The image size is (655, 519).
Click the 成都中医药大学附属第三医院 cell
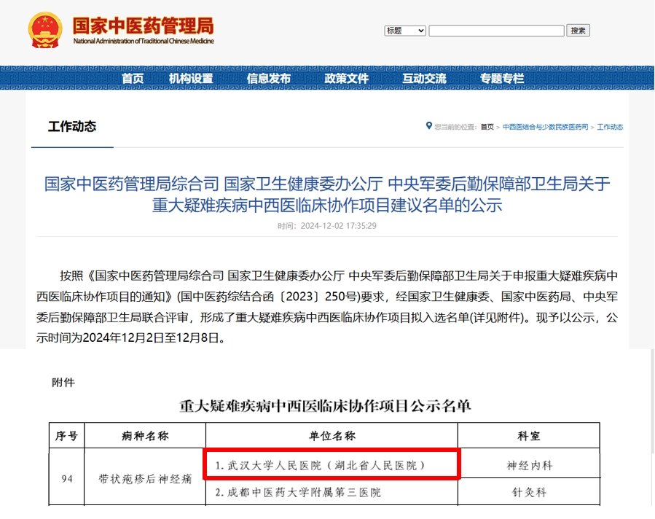coord(332,492)
